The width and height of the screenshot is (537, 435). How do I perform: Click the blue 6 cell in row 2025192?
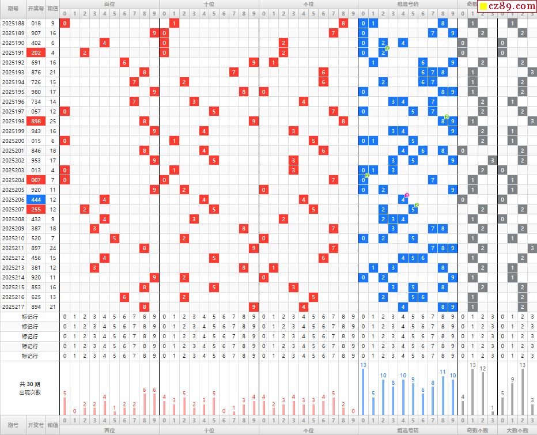coord(422,63)
